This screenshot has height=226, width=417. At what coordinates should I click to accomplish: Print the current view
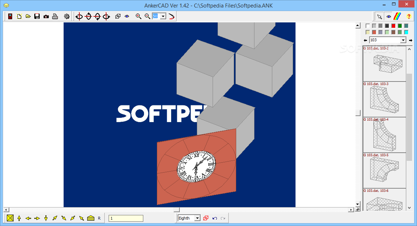[x=55, y=16]
